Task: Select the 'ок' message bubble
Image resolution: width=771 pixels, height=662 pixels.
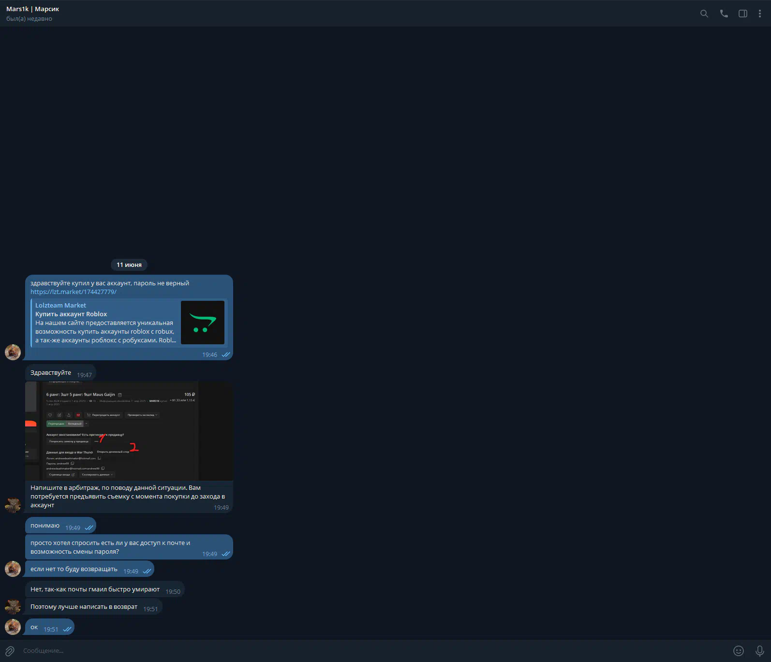Action: (50, 627)
